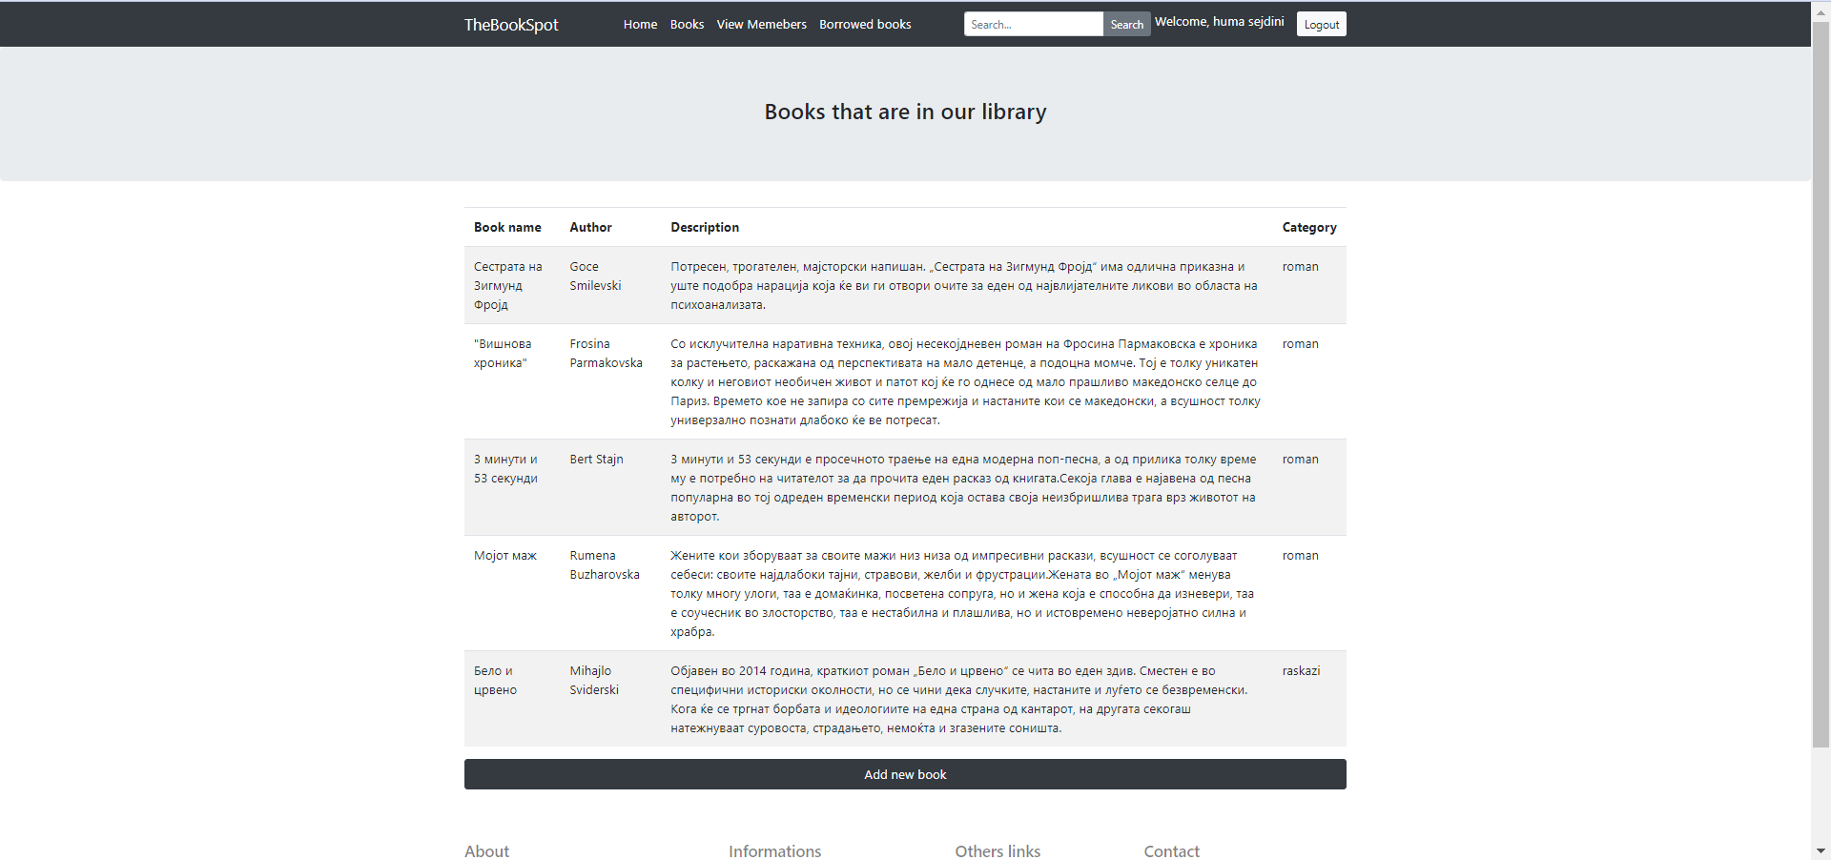The width and height of the screenshot is (1831, 860).
Task: Click the page's vertical scrollbar thumb
Action: 1821,381
